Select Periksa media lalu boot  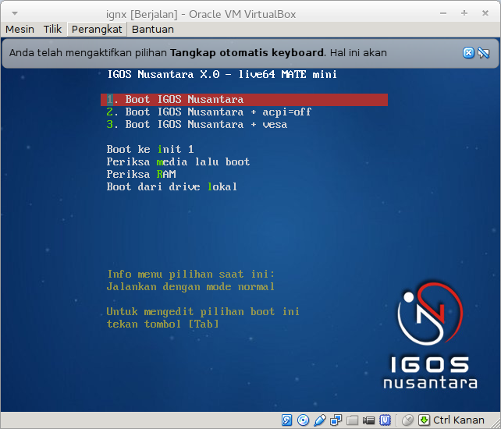click(178, 162)
